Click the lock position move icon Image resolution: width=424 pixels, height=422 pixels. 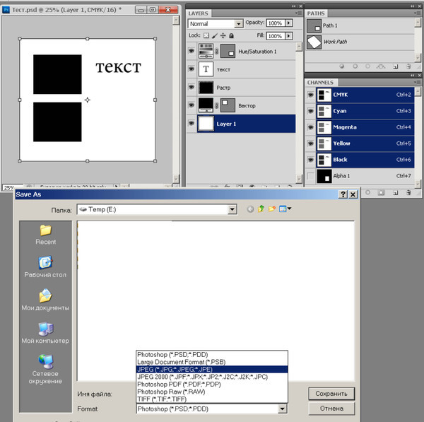tap(223, 35)
